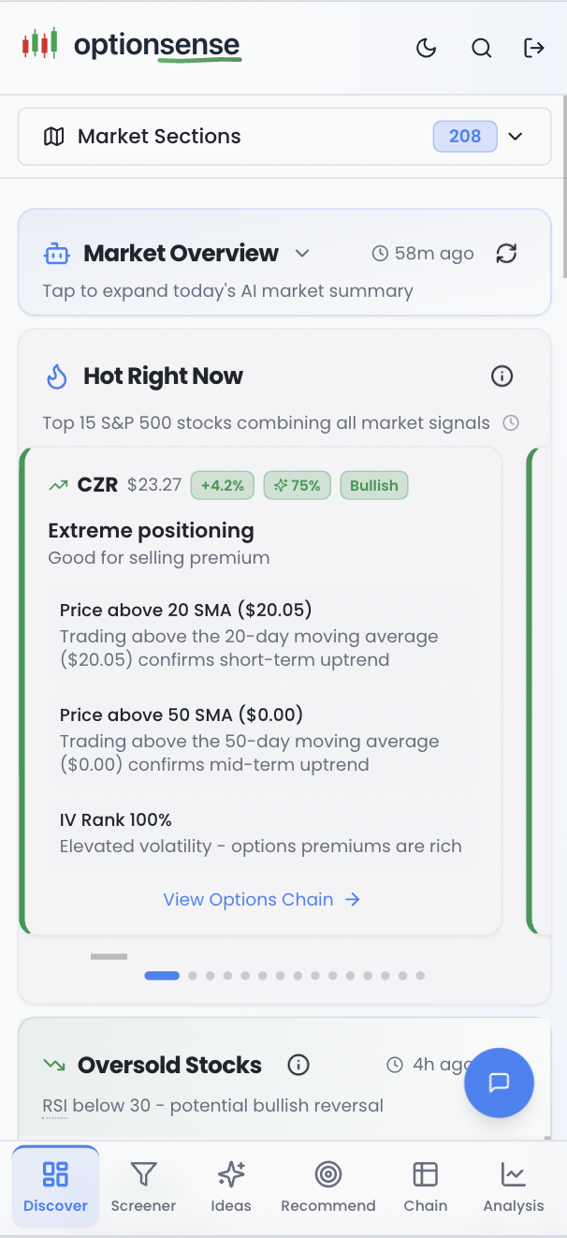The image size is (567, 1238).
Task: Open the Ideas tab
Action: pyautogui.click(x=231, y=1186)
